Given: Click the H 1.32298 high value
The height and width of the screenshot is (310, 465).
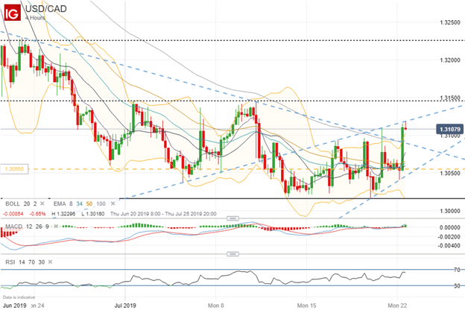Looking at the screenshot, I should pyautogui.click(x=63, y=214).
